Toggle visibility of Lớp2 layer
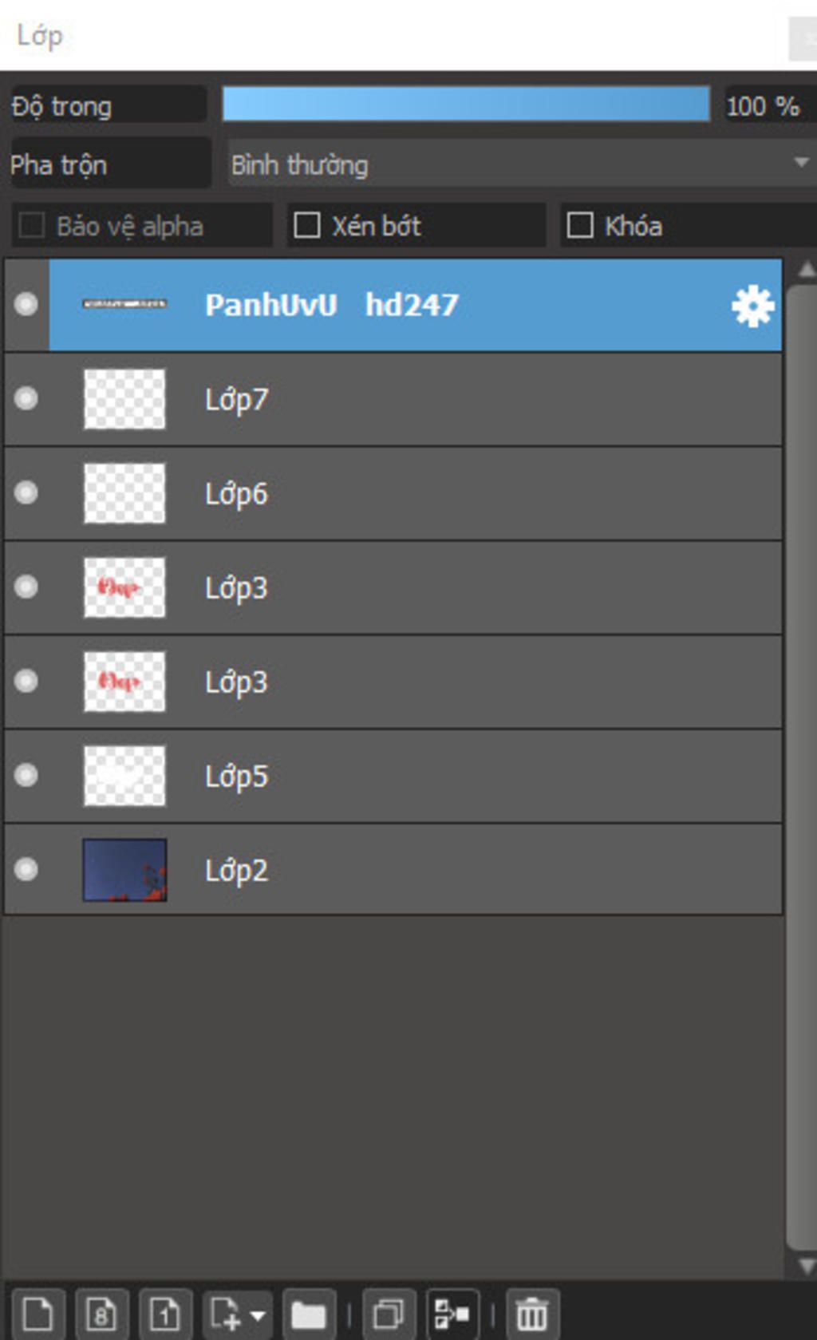Screen dimensions: 817x1340 click(x=26, y=869)
